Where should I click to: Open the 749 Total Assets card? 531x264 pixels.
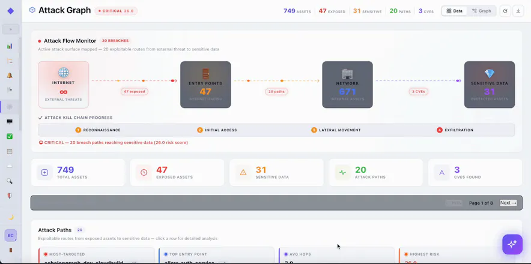[x=78, y=173]
